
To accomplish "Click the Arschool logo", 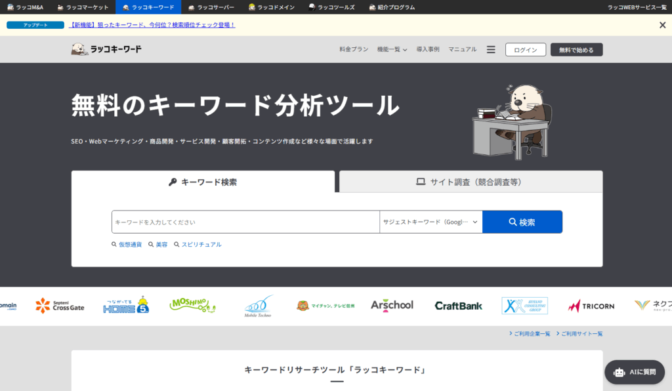I will pyautogui.click(x=392, y=305).
